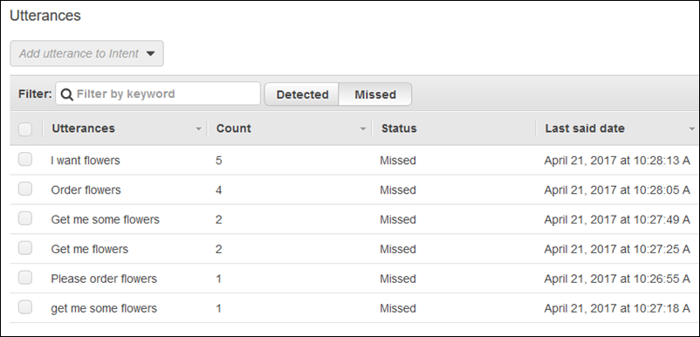Click the 'Please order flowers' utterance text

(x=104, y=279)
